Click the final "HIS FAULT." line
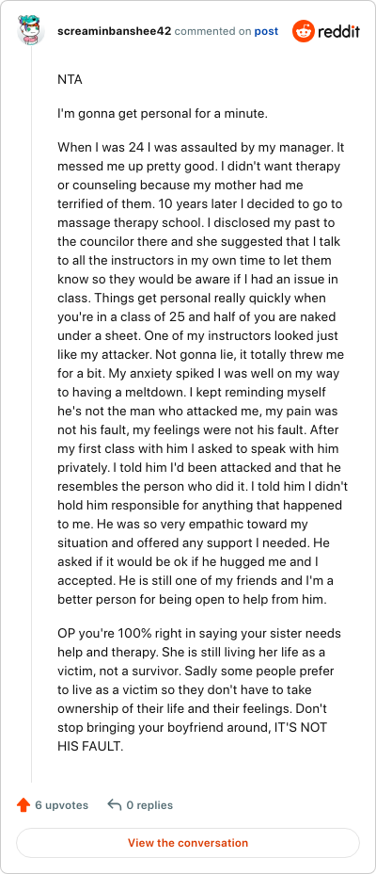The height and width of the screenshot is (874, 376). pos(90,747)
